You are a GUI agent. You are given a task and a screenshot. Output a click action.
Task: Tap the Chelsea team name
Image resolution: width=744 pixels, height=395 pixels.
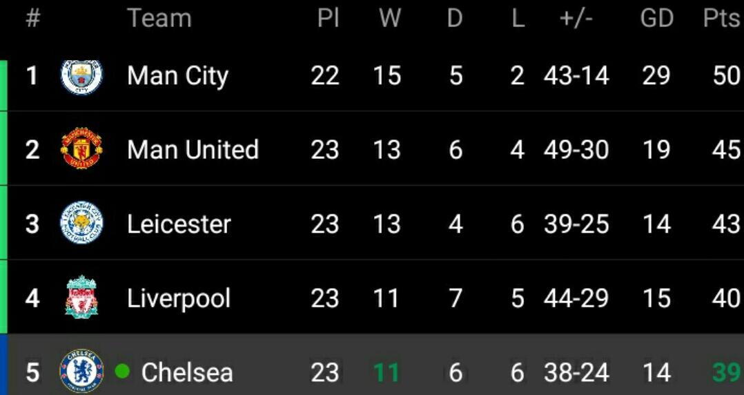186,372
